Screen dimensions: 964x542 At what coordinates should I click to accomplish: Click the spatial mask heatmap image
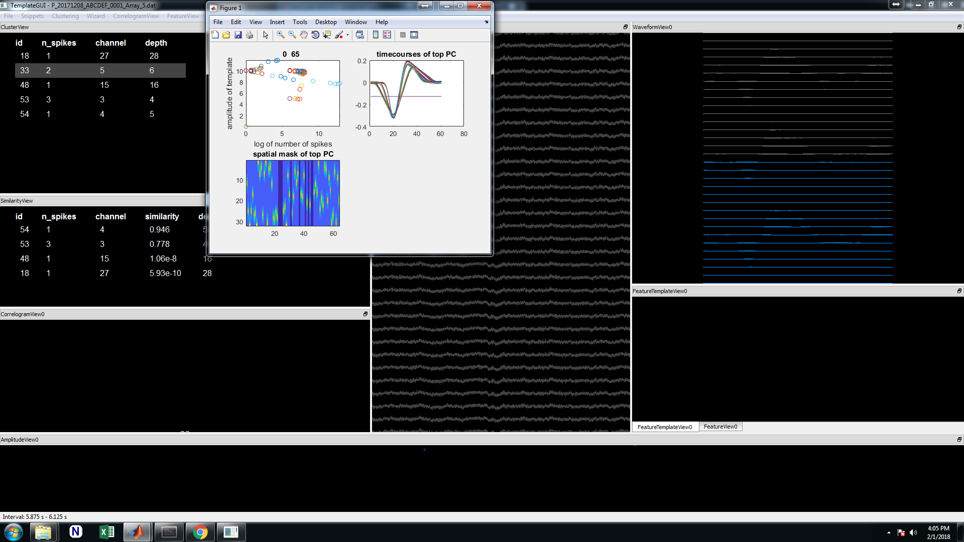(293, 193)
